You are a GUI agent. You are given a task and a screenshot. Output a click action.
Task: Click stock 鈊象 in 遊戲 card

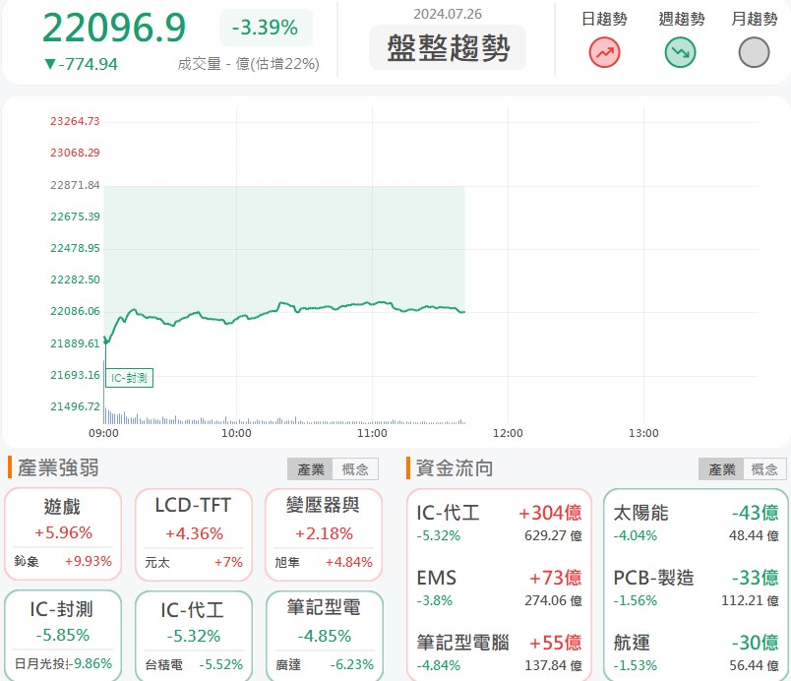tap(27, 562)
